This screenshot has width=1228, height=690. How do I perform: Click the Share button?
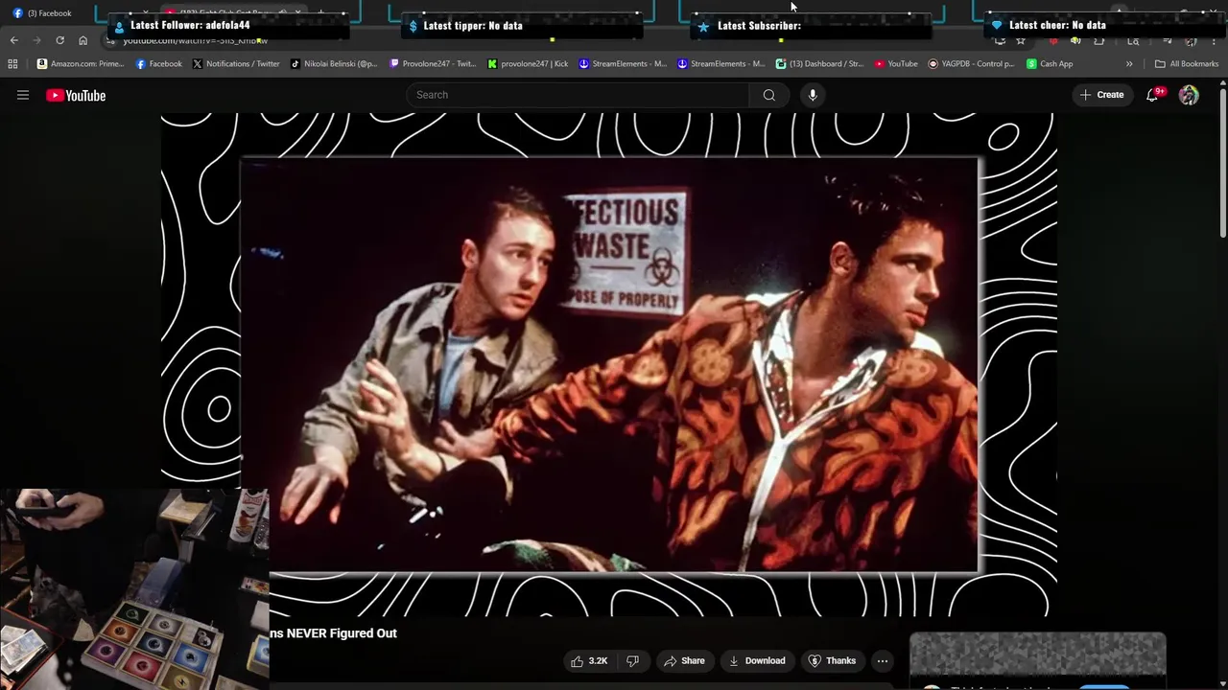[684, 661]
